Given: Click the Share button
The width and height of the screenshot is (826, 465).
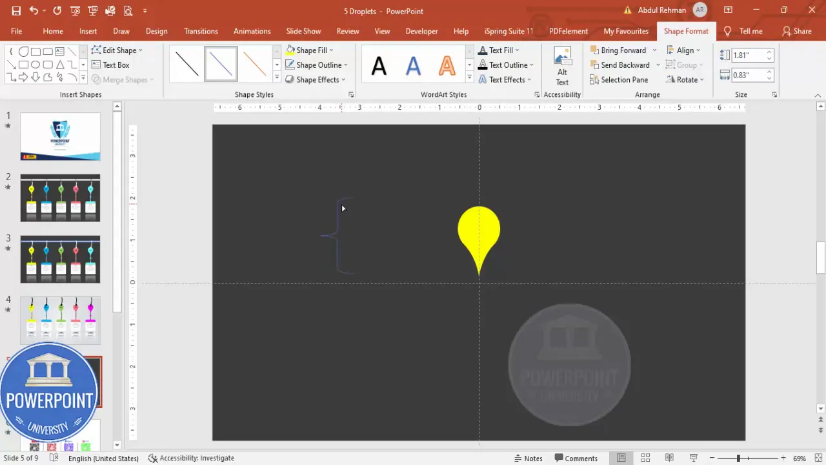Looking at the screenshot, I should (797, 31).
